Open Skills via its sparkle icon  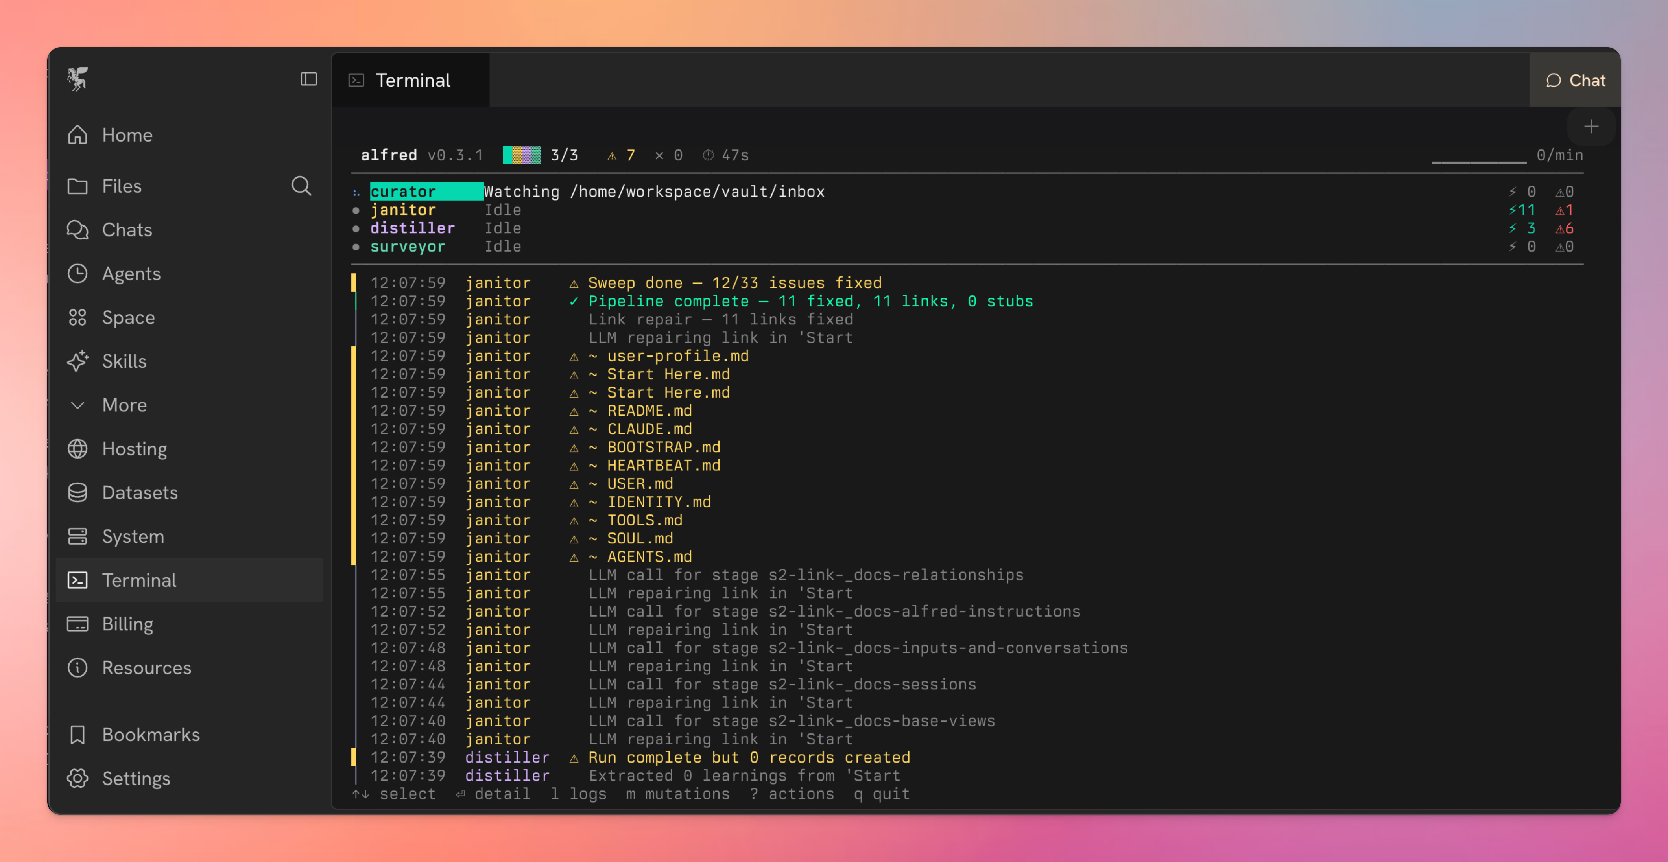pyautogui.click(x=78, y=361)
